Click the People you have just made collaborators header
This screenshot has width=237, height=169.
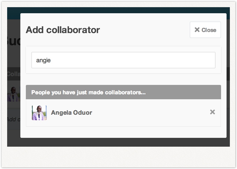tap(123, 92)
